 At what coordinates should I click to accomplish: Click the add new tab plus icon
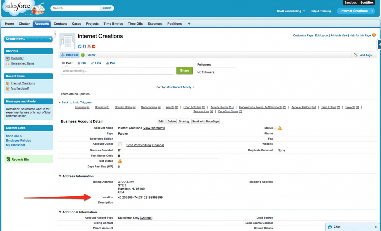click(189, 24)
